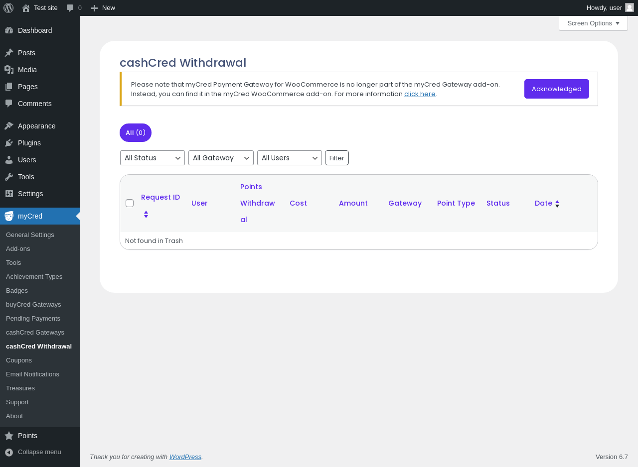This screenshot has height=467, width=638.
Task: Open cashCred Gateways submenu item
Action: click(35, 332)
